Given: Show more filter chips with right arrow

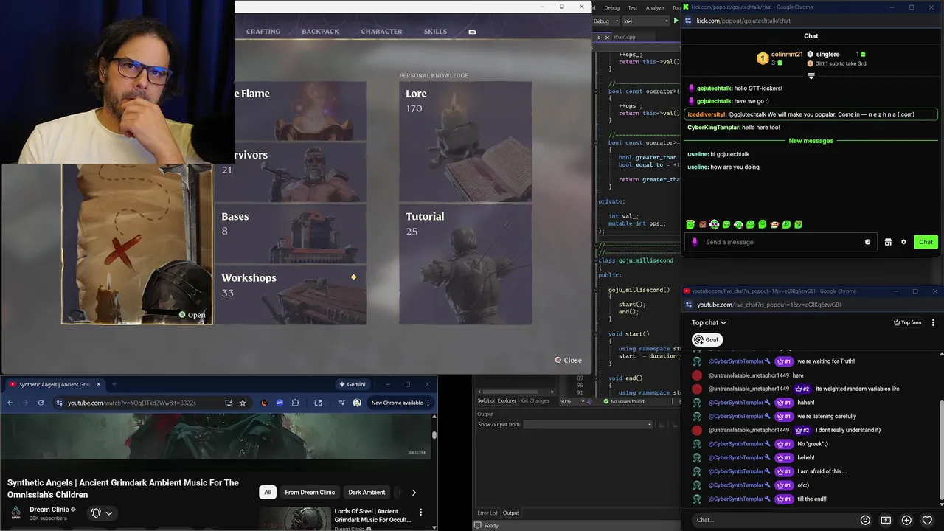Looking at the screenshot, I should (414, 493).
